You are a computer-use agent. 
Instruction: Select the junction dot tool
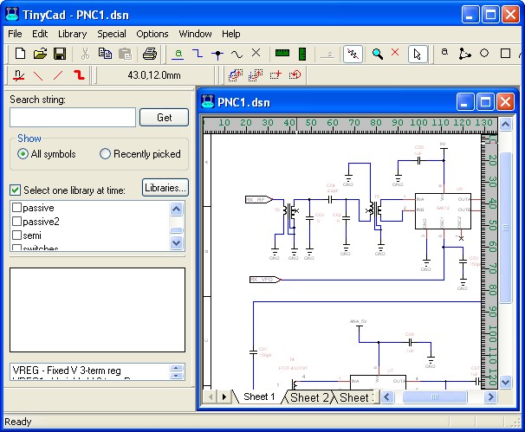pos(217,54)
